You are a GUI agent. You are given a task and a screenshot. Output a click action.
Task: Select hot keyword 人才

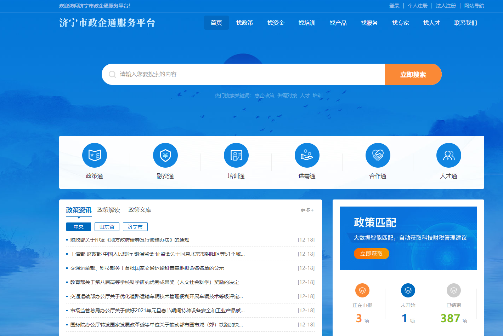pyautogui.click(x=305, y=95)
